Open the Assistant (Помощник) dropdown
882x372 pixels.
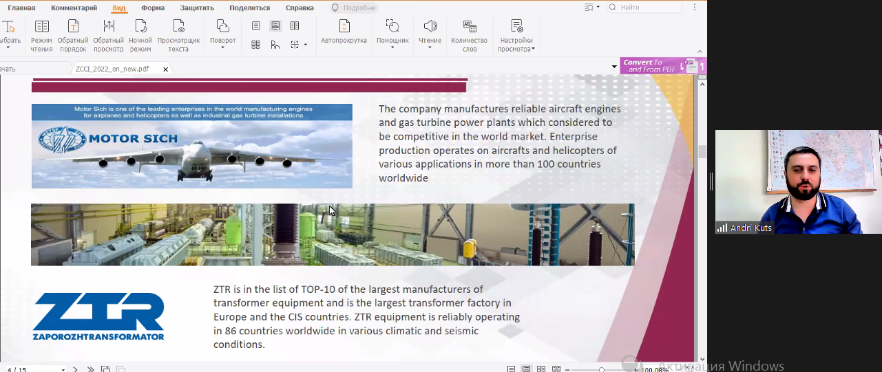392,35
